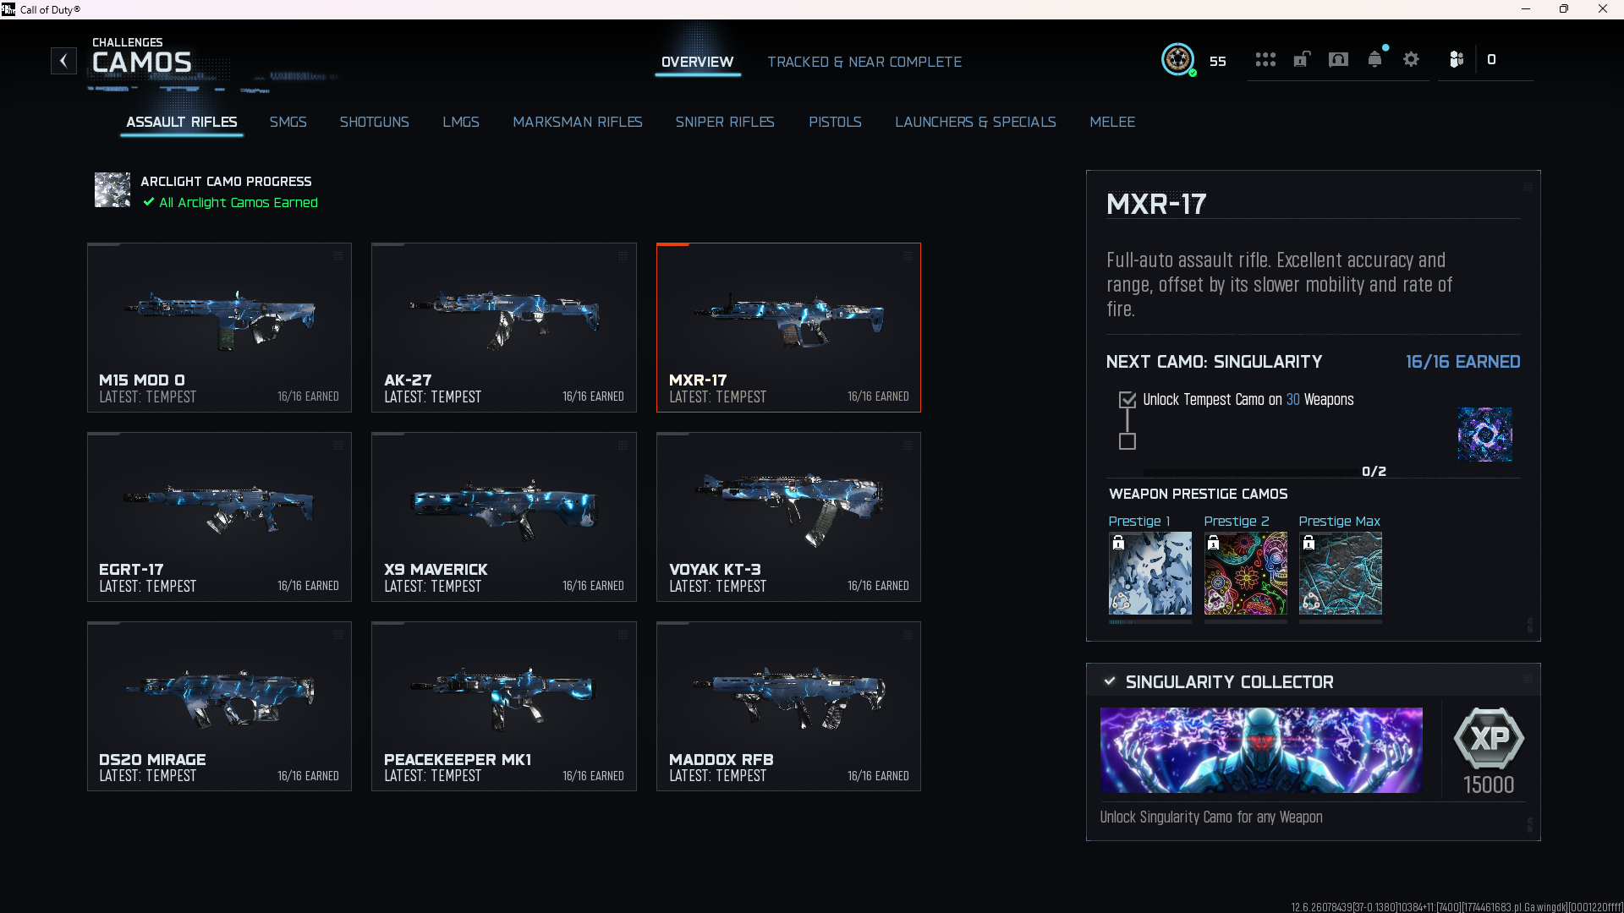1624x913 pixels.
Task: Open the grid menu on the MXR-17 card
Action: pyautogui.click(x=908, y=256)
